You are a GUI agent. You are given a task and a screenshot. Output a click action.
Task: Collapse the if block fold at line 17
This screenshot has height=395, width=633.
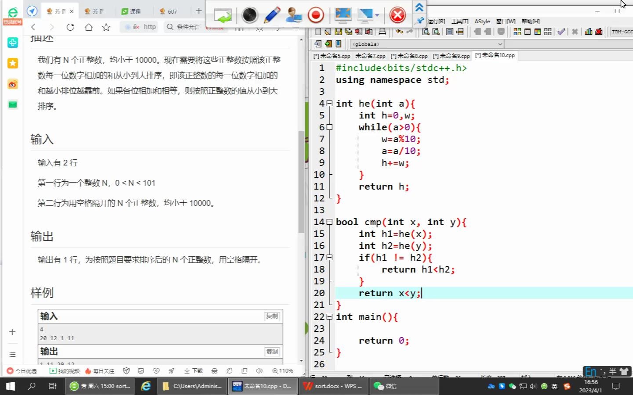pyautogui.click(x=329, y=258)
